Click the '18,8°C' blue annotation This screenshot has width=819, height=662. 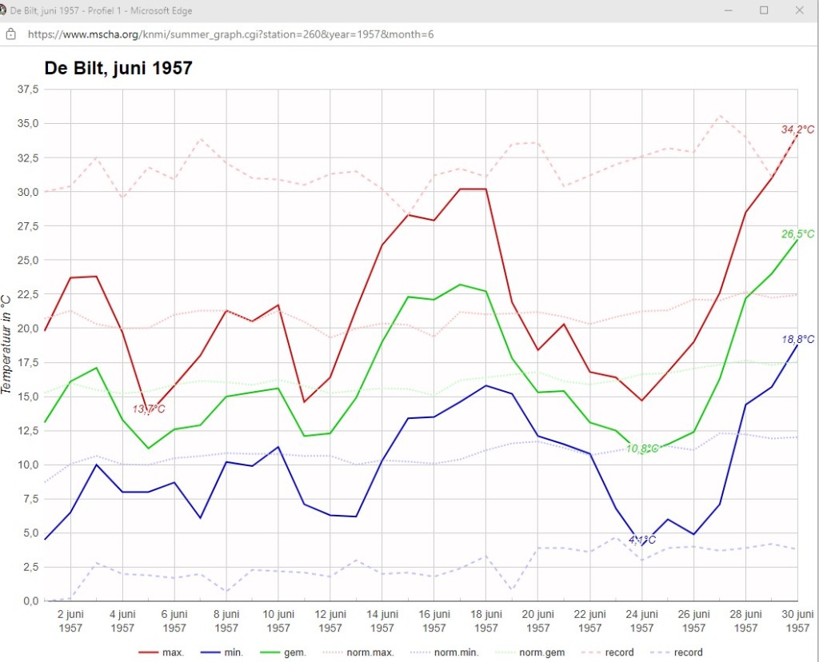(x=797, y=339)
